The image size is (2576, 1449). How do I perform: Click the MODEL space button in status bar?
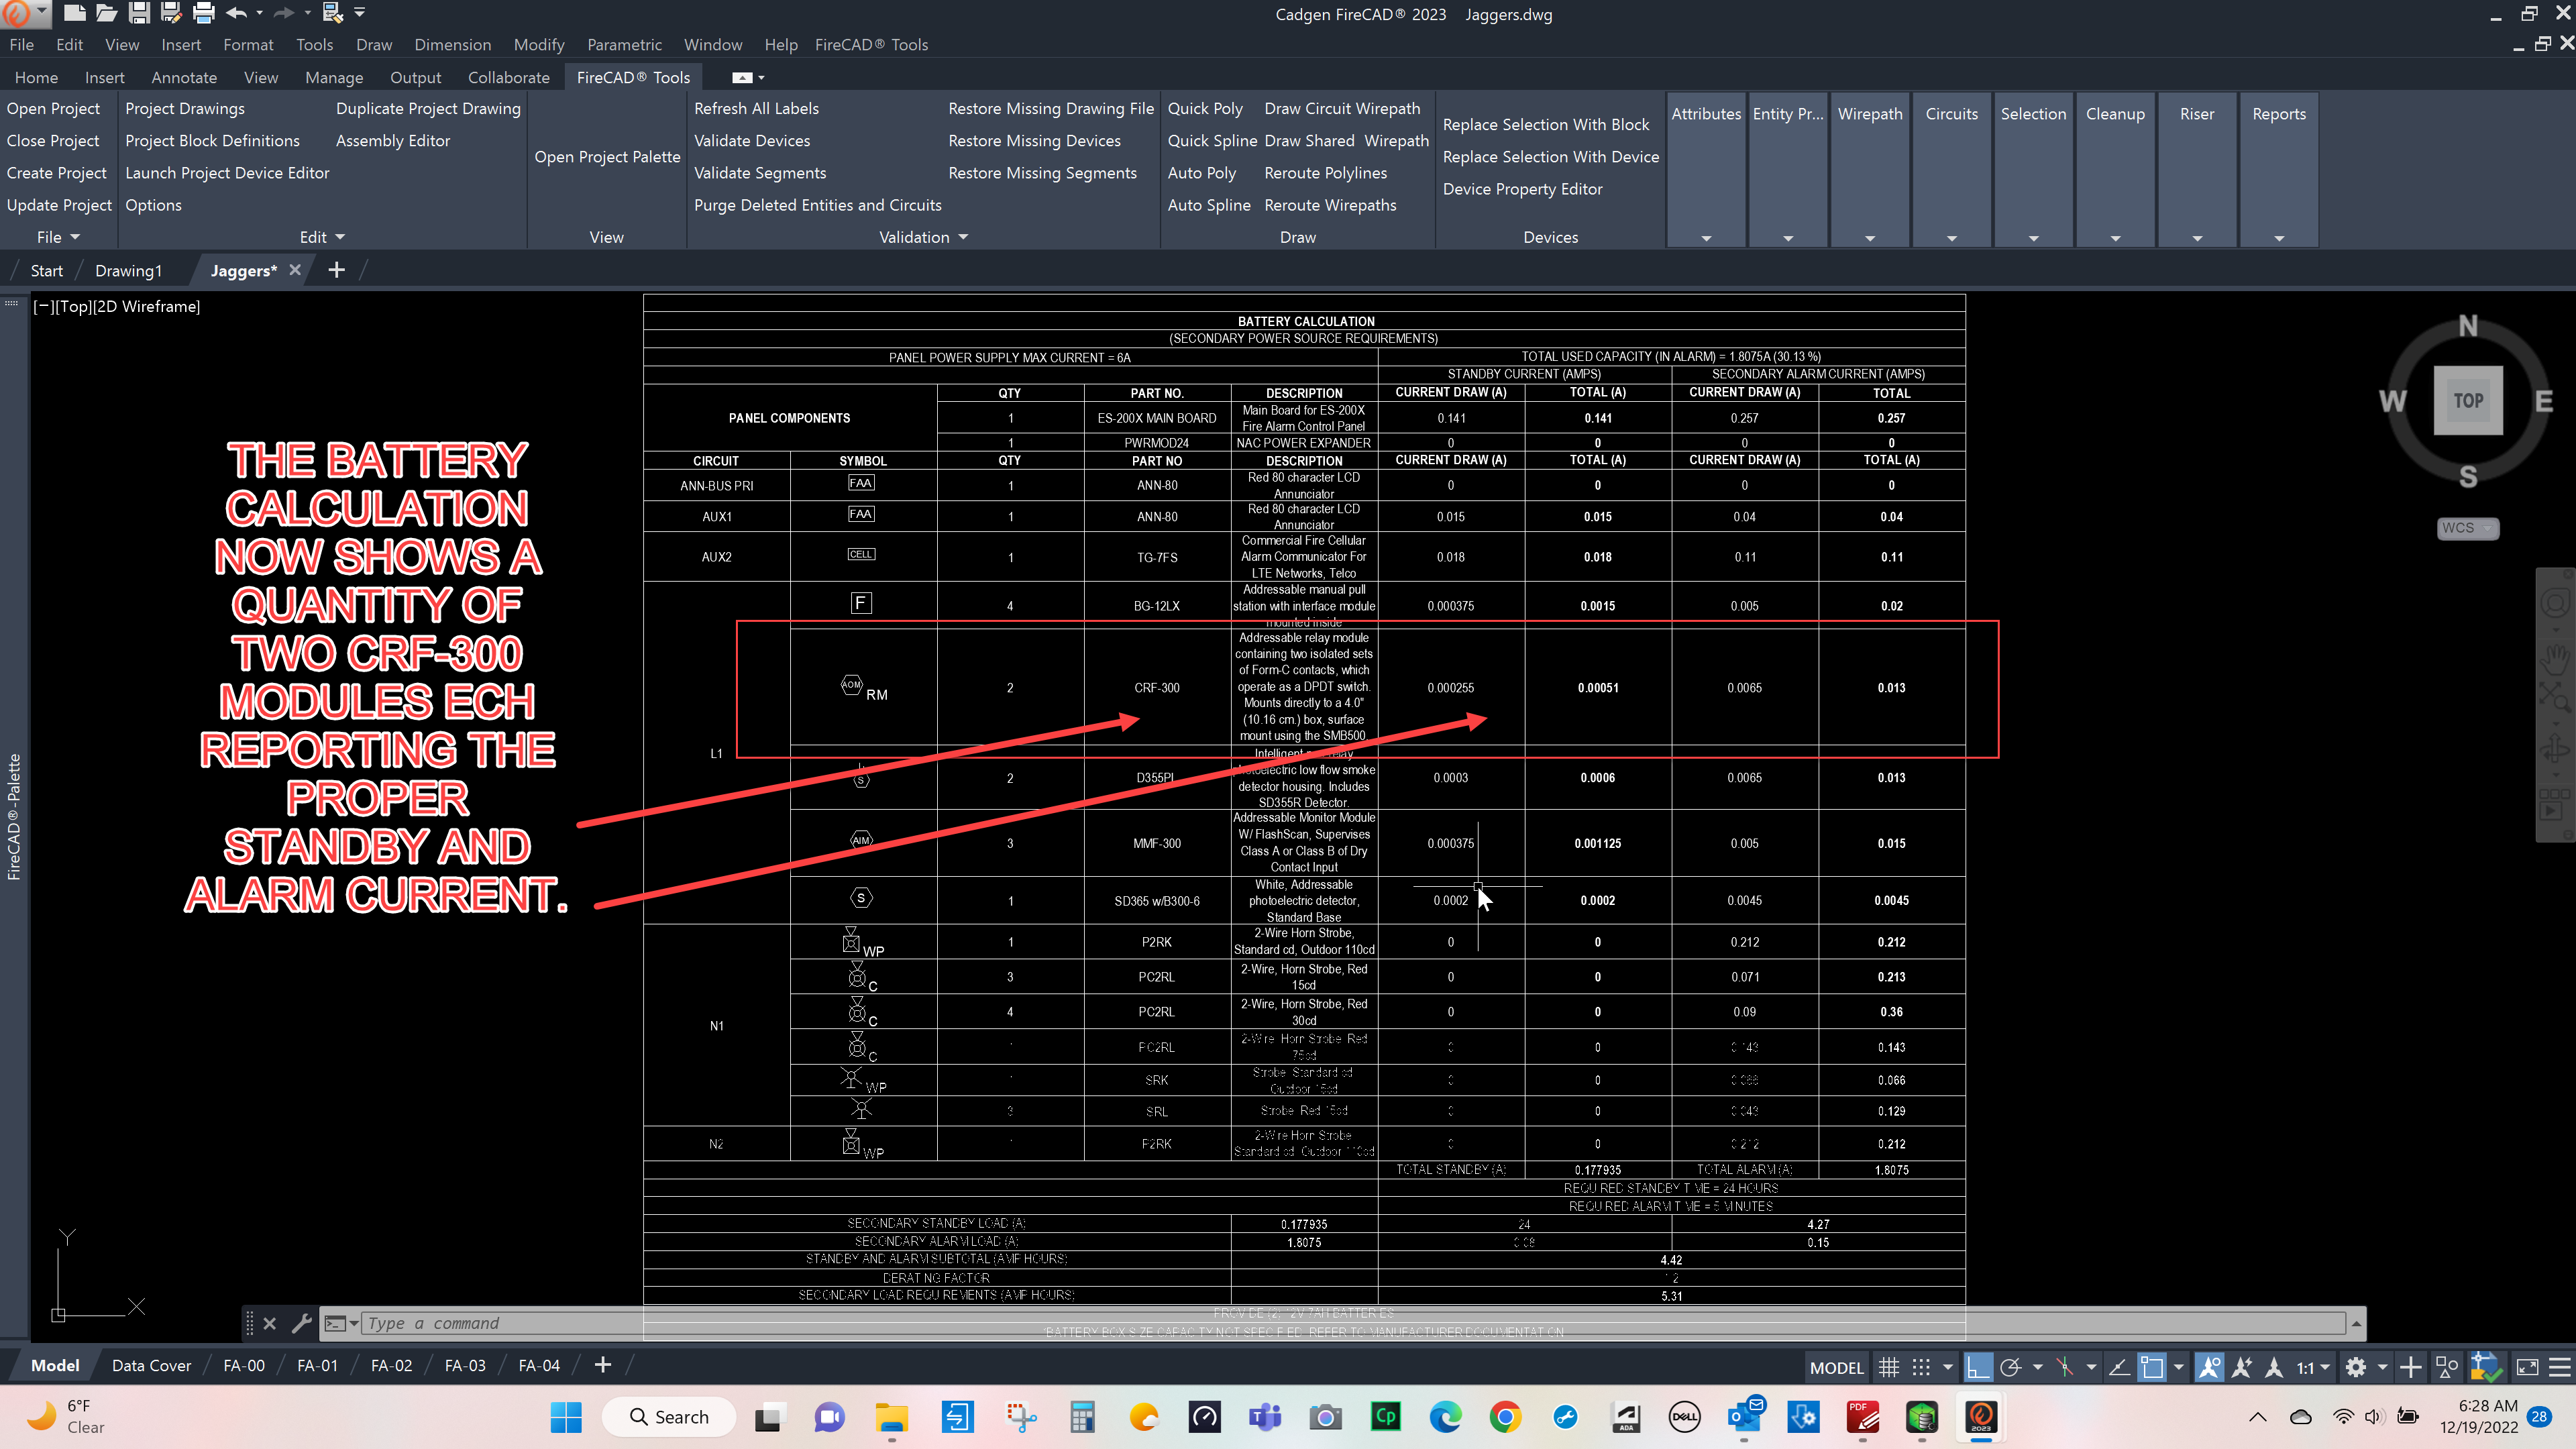tap(1837, 1367)
